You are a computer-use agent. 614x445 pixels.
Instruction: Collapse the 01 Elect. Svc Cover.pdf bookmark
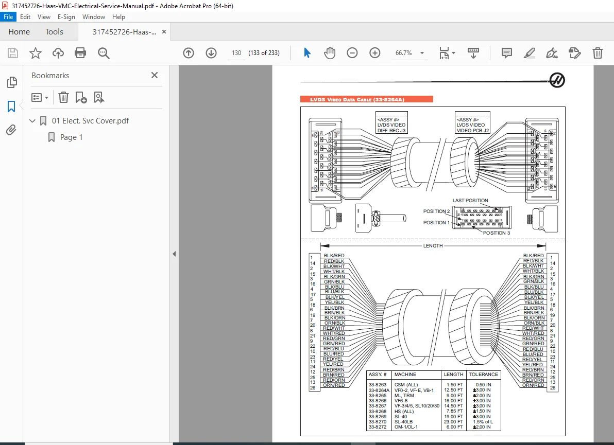(32, 121)
